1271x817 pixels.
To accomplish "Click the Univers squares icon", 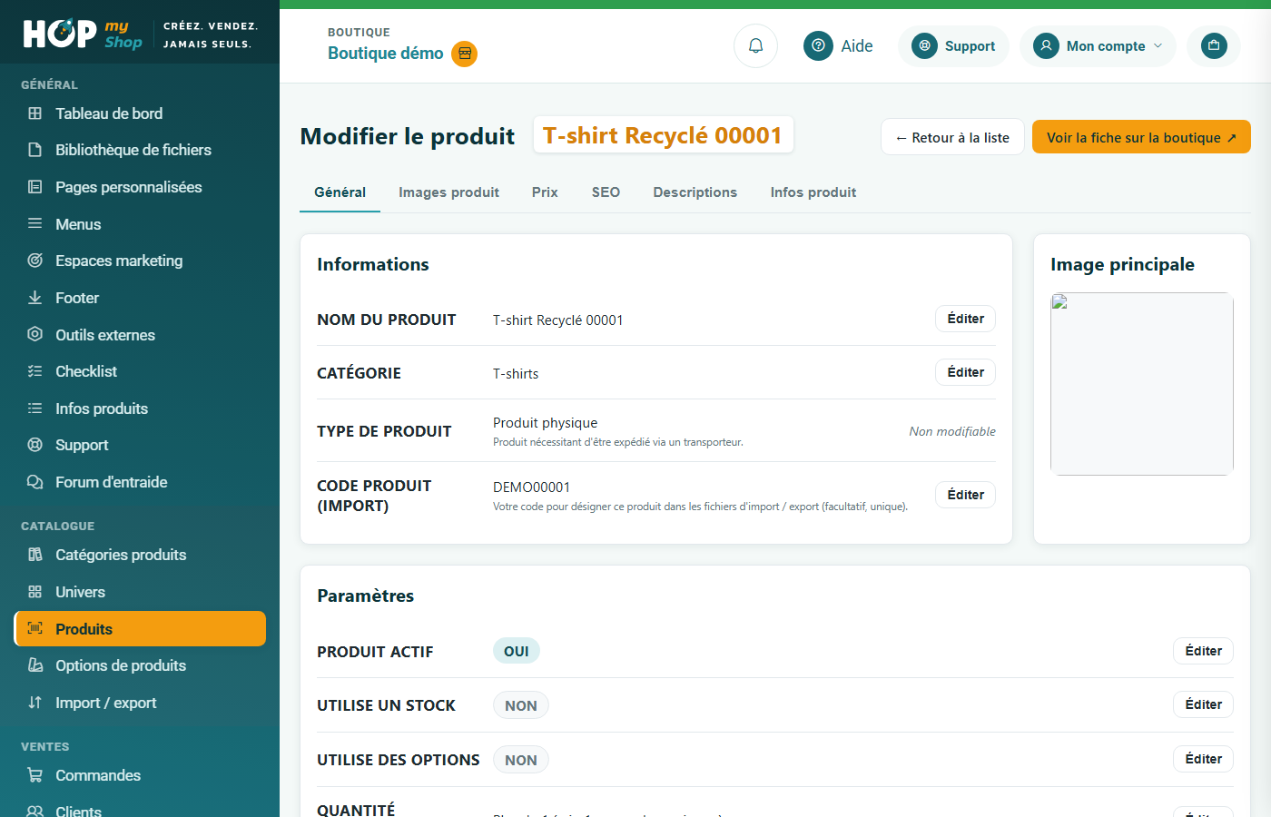I will tap(35, 592).
